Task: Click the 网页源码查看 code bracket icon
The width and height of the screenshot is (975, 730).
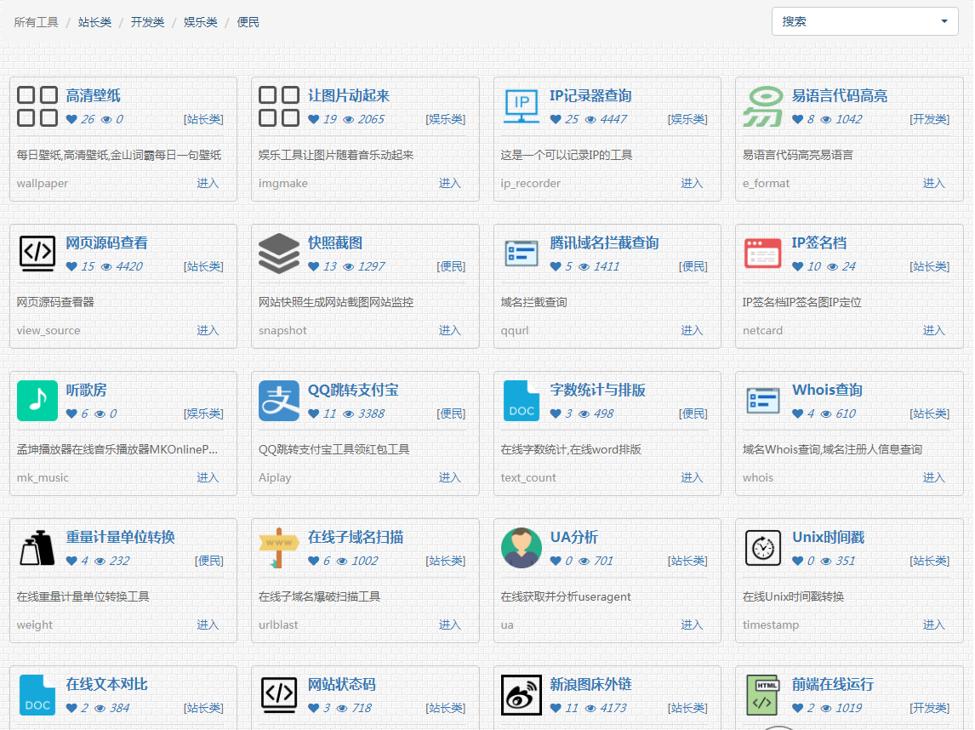Action: (37, 253)
